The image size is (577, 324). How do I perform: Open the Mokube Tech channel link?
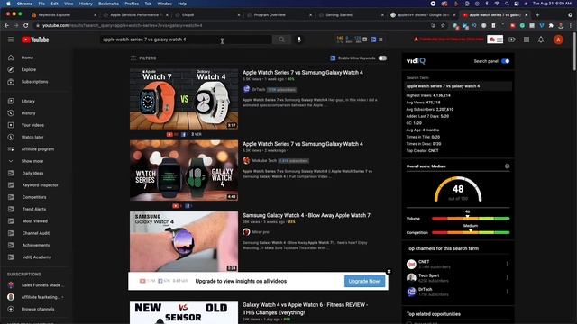264,161
